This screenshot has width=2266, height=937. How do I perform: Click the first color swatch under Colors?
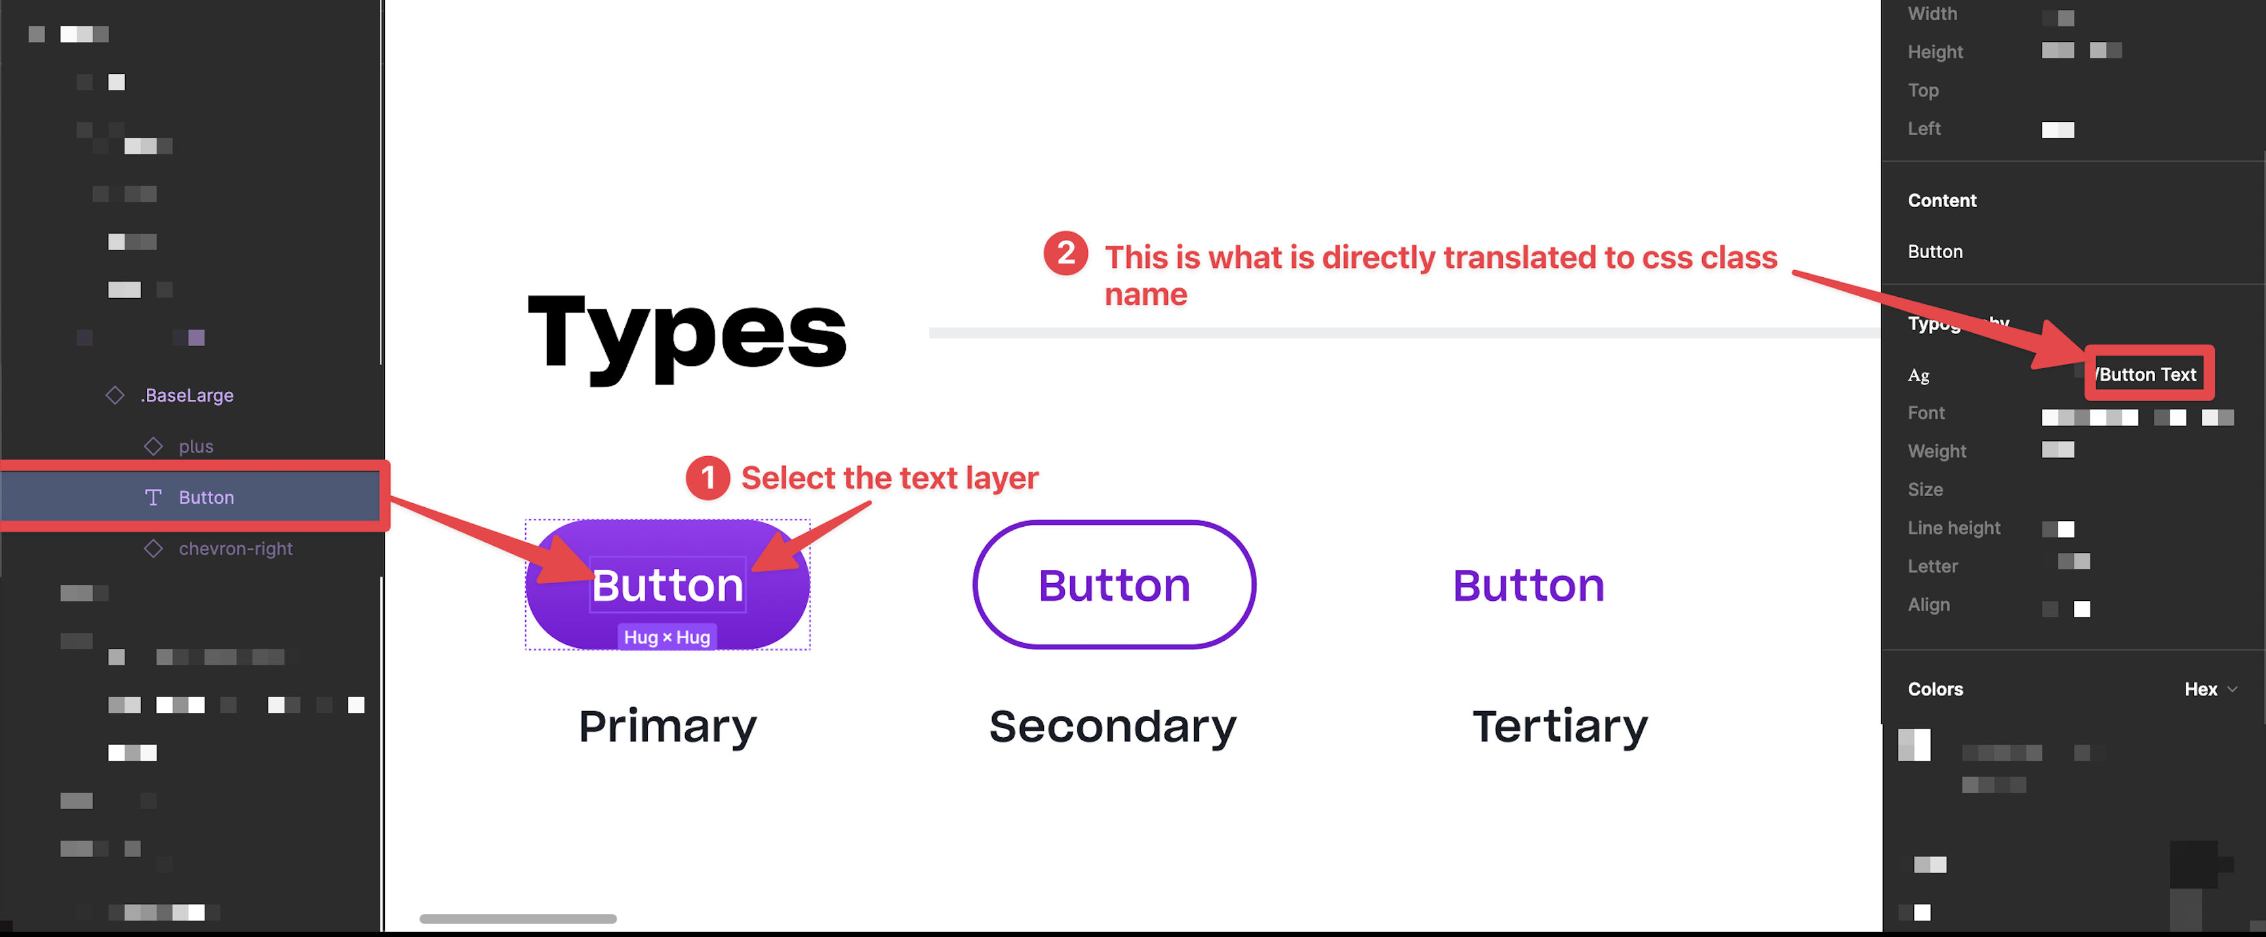tap(1914, 744)
